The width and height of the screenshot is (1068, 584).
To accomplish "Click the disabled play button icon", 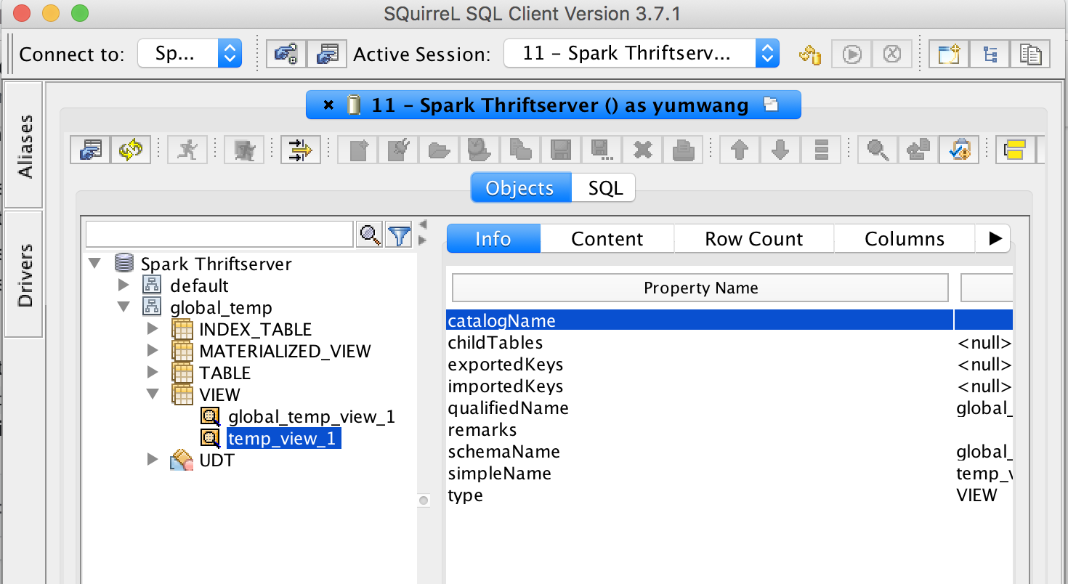I will 851,54.
